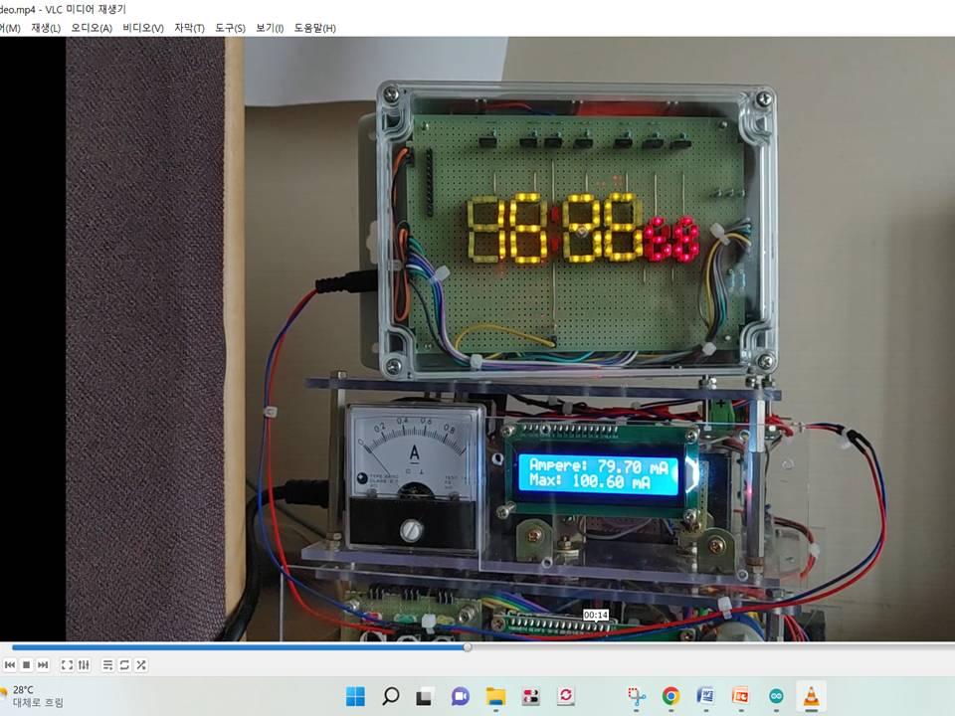
Task: Seek to unplayed part of timeline
Action: point(712,647)
